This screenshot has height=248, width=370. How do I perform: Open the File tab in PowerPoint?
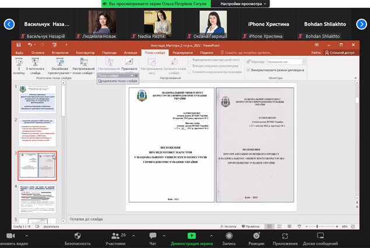pos(19,53)
